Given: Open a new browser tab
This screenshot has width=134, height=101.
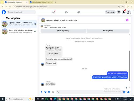Looking at the screenshot, I should click(x=55, y=2).
